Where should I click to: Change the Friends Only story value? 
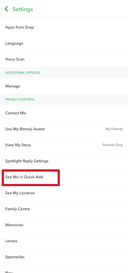[113, 145]
